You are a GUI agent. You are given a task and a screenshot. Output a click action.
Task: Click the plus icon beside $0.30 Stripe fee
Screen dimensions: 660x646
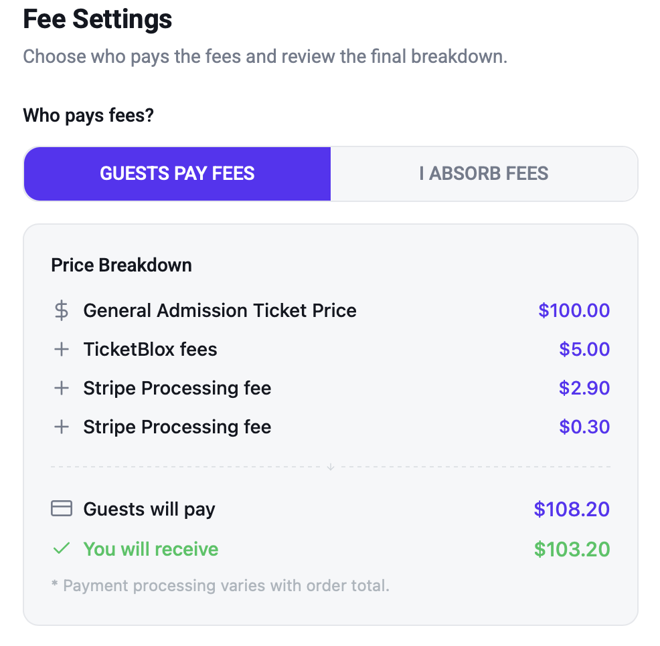pos(62,427)
